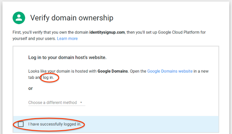Click the Verify domain ownership heading

tap(72, 18)
